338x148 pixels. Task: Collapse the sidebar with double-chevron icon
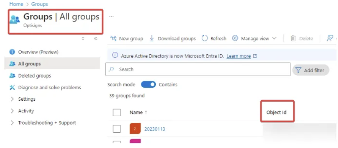click(96, 38)
